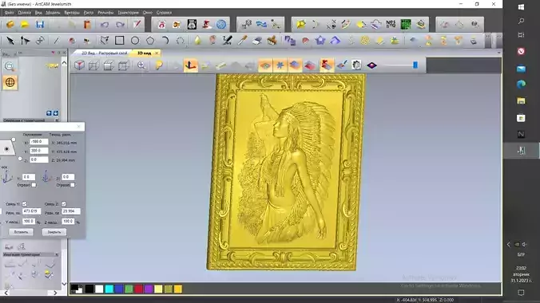
Task: Open the Векторы menu
Action: (72, 13)
